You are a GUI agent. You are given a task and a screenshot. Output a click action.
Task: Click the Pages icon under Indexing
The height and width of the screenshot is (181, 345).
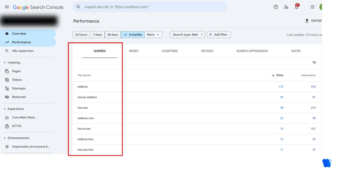pyautogui.click(x=6, y=71)
